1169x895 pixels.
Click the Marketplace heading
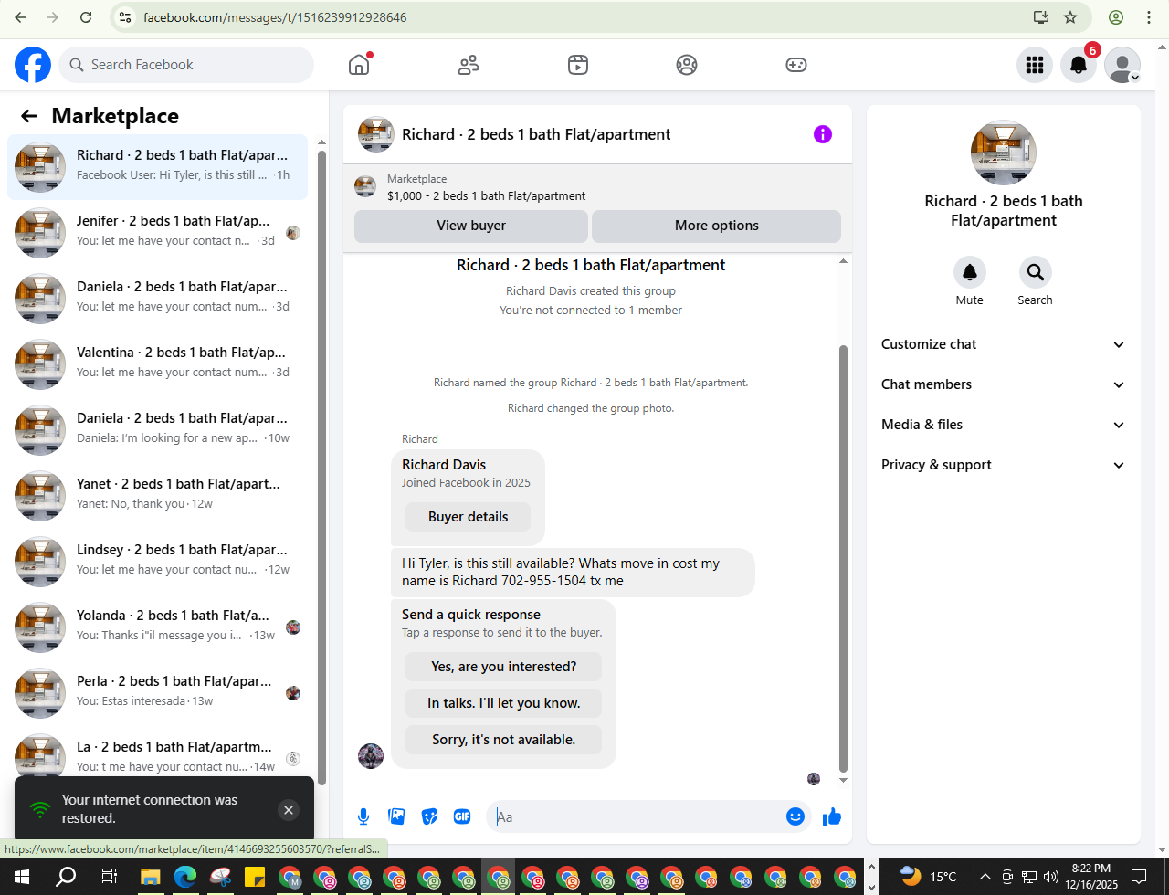tap(115, 116)
